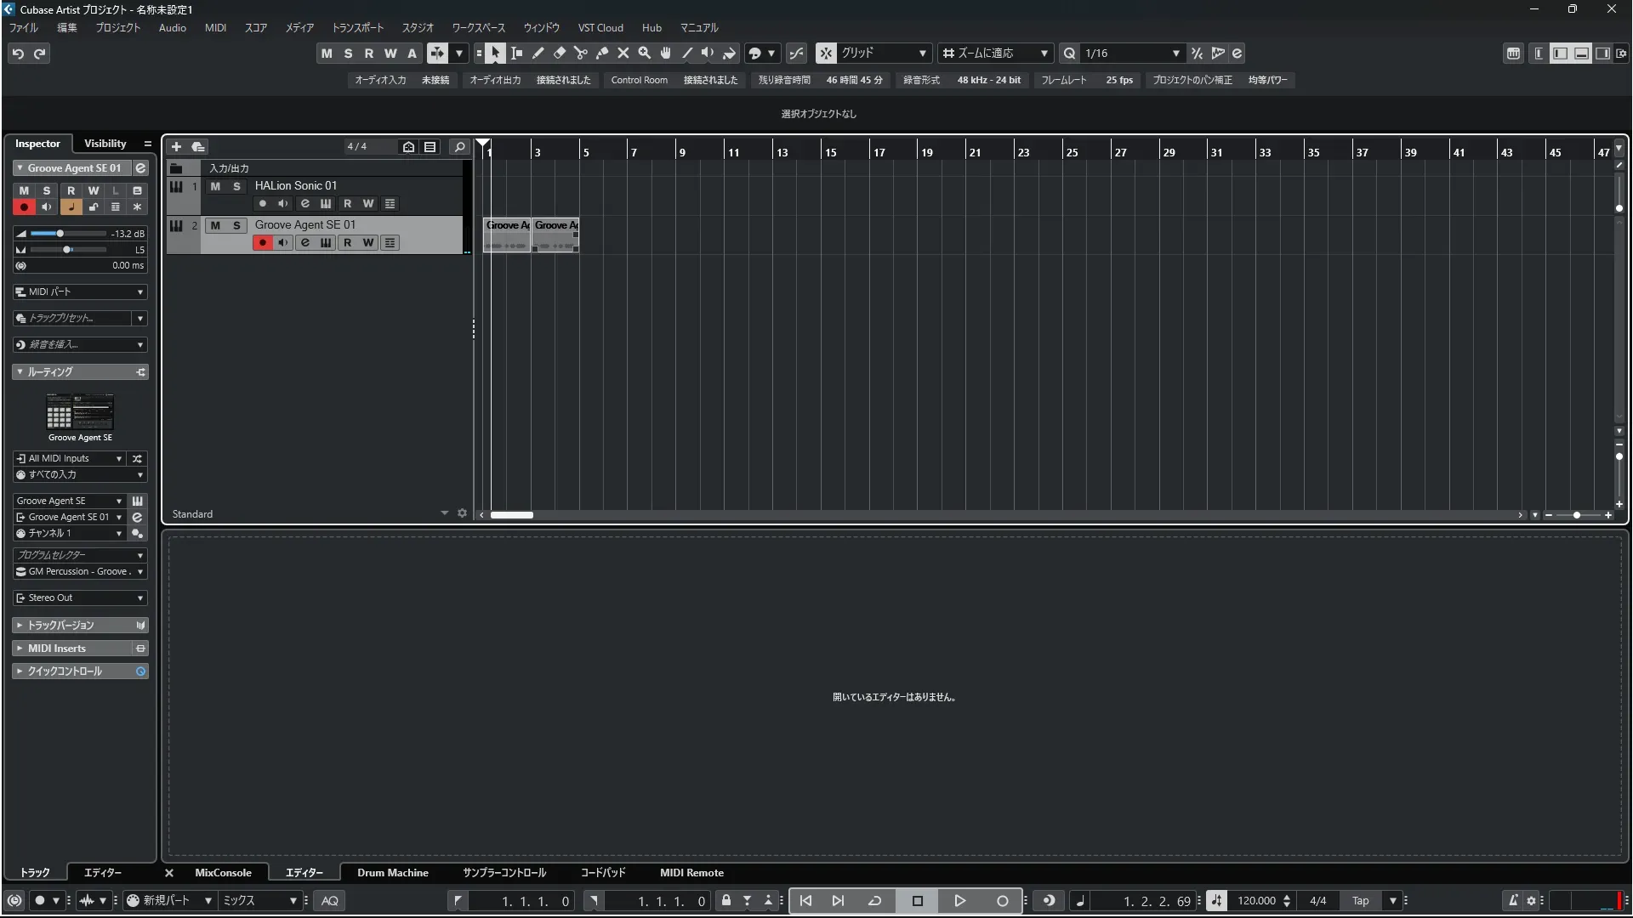Image resolution: width=1633 pixels, height=918 pixels.
Task: Disable record enable on Groove Agent track
Action: (x=262, y=243)
